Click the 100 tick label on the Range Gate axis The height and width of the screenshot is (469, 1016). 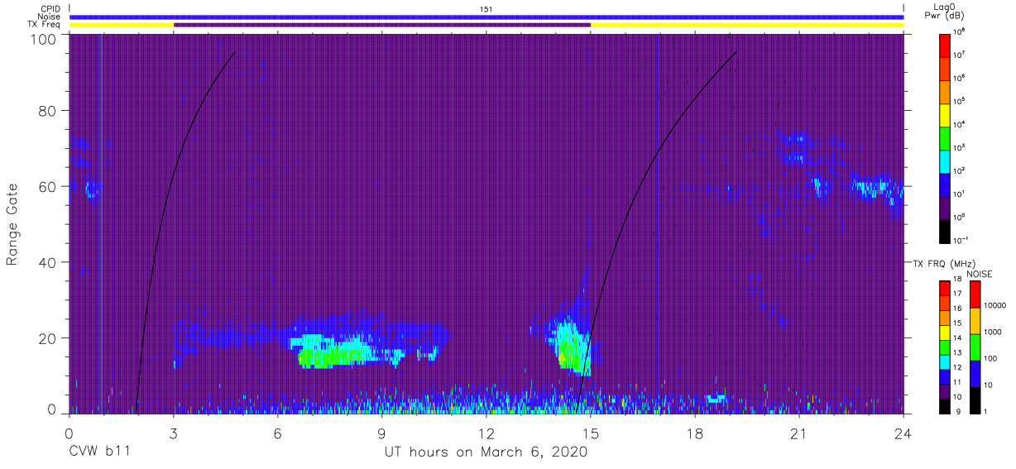coord(46,38)
